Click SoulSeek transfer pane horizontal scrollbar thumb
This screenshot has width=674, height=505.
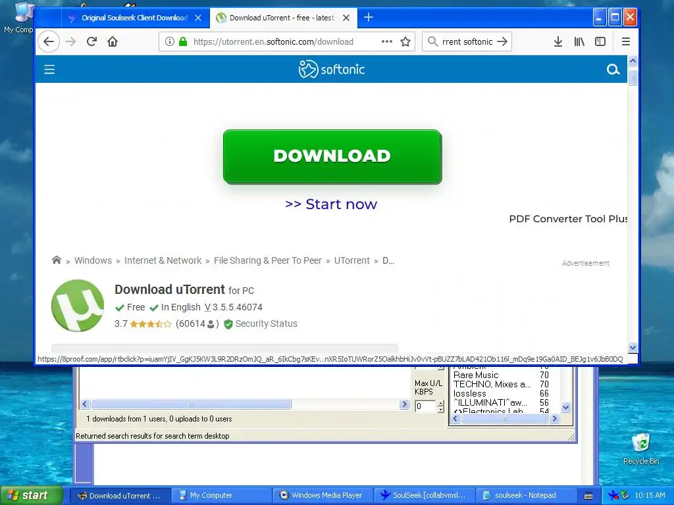click(x=191, y=404)
